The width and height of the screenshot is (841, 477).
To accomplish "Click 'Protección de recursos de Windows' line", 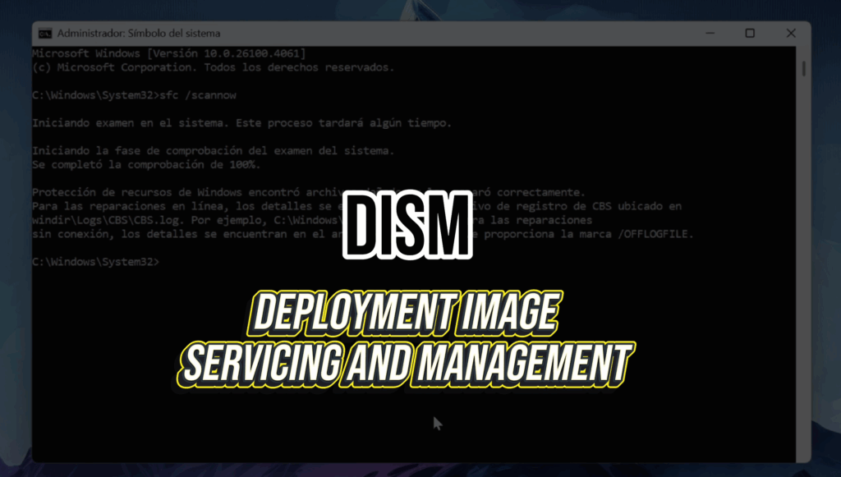I will pyautogui.click(x=309, y=192).
